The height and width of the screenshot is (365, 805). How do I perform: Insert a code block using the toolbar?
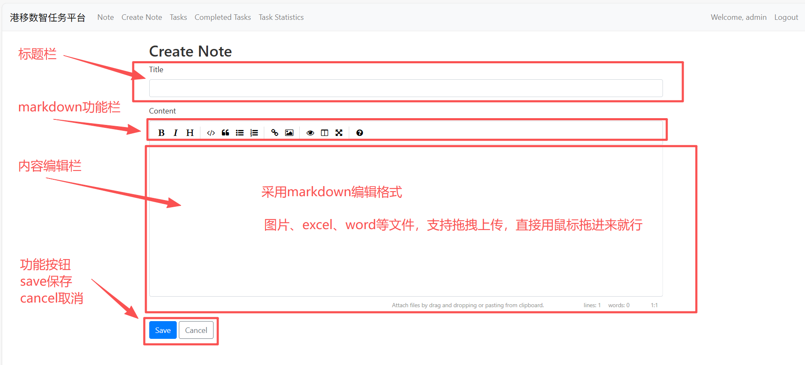coord(211,133)
